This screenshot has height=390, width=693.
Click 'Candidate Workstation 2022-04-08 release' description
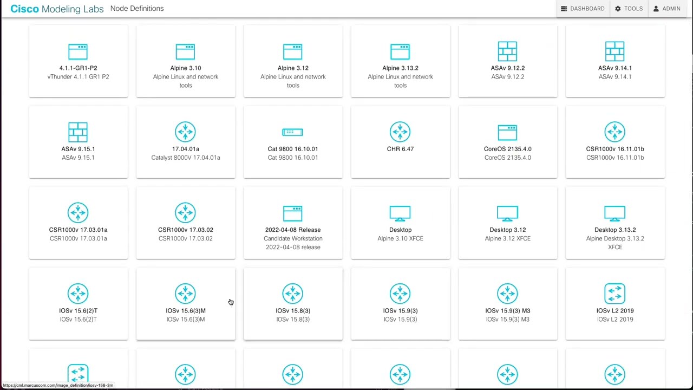(293, 243)
